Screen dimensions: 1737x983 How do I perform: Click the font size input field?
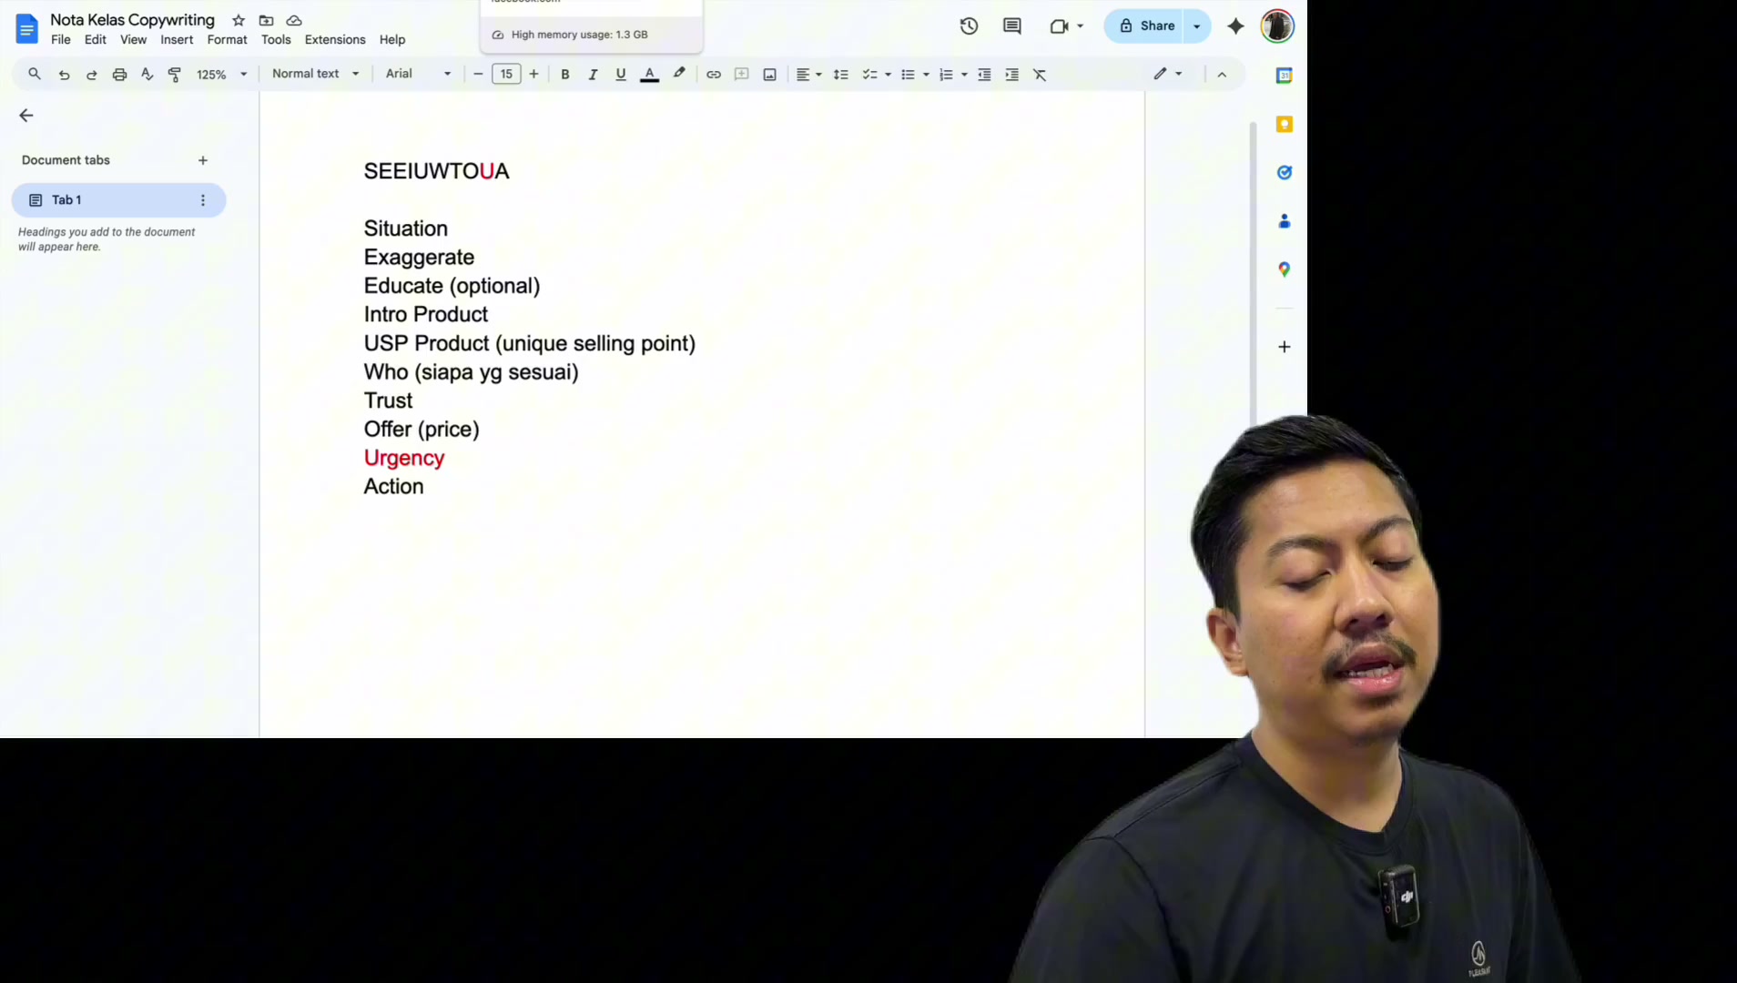pos(506,75)
